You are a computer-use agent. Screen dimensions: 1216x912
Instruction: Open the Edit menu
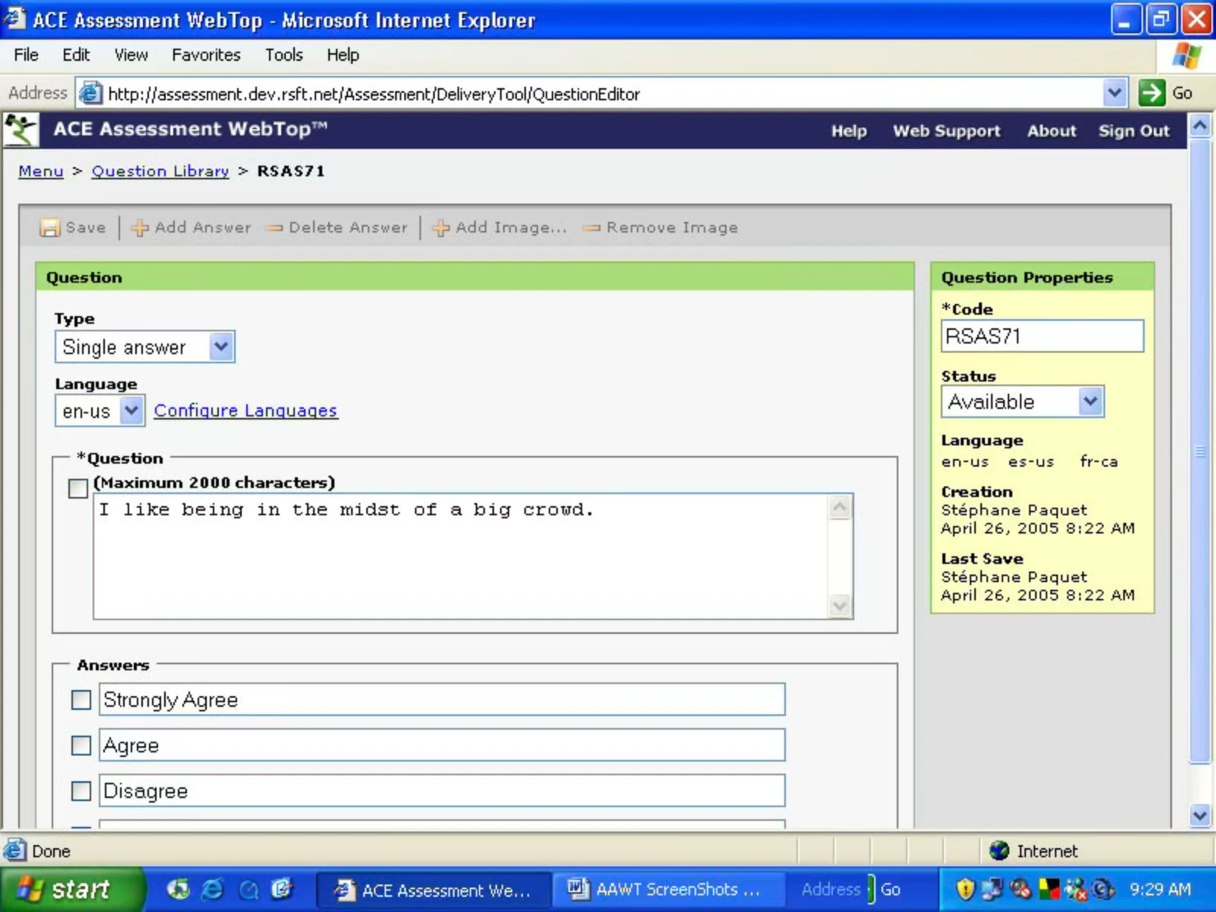click(x=76, y=55)
